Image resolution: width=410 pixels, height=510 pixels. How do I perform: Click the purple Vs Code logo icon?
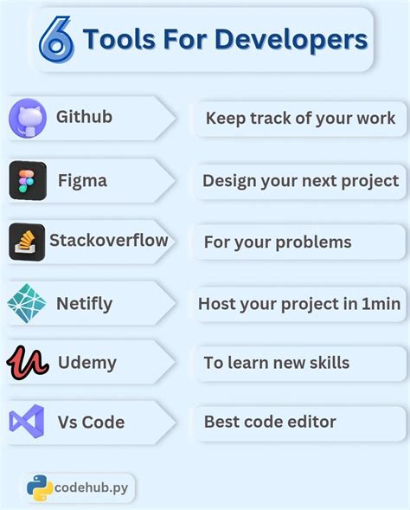coord(27,422)
